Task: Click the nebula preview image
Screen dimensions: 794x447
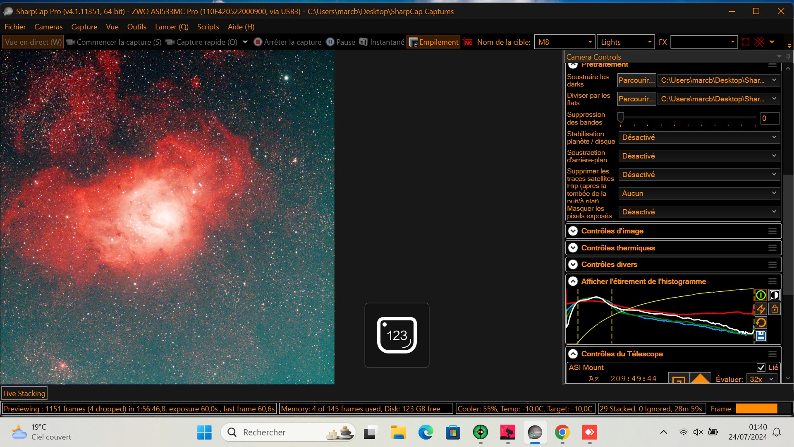Action: pos(167,217)
